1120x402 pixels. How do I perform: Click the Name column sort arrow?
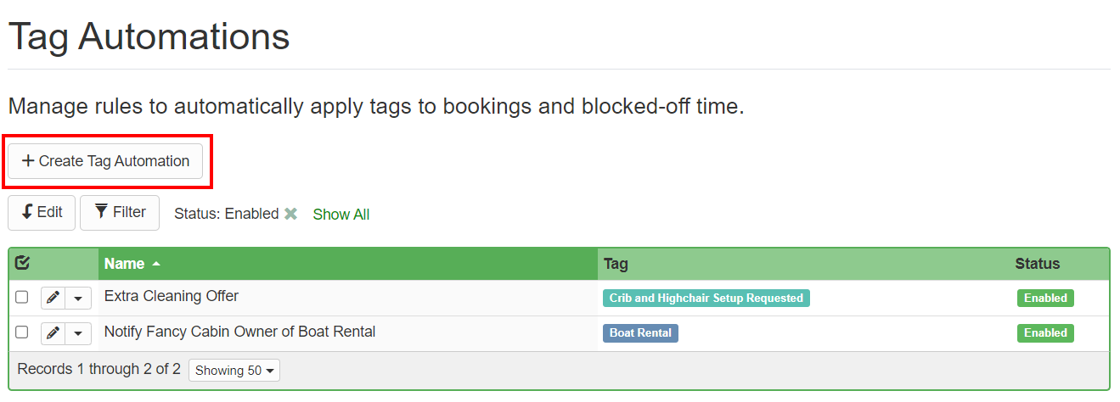[x=156, y=264]
